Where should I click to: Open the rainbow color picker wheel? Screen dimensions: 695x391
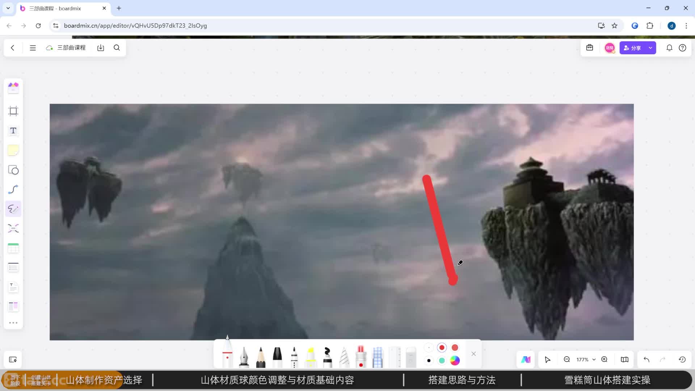coord(455,361)
